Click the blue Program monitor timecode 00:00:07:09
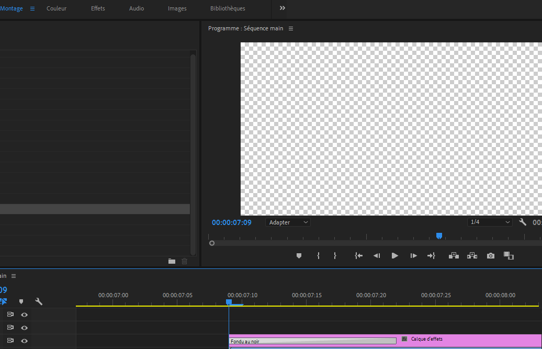The height and width of the screenshot is (349, 542). point(231,222)
